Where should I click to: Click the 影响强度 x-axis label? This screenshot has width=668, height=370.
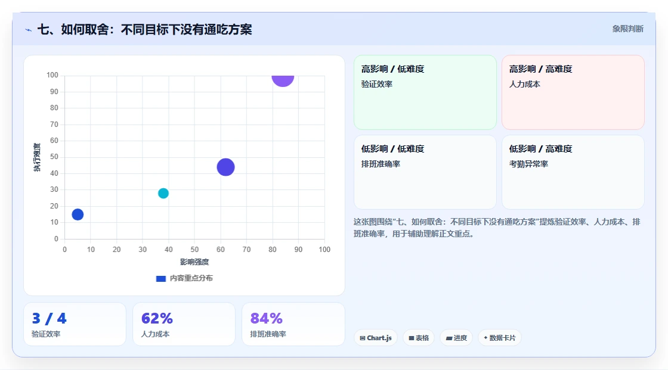tap(194, 262)
